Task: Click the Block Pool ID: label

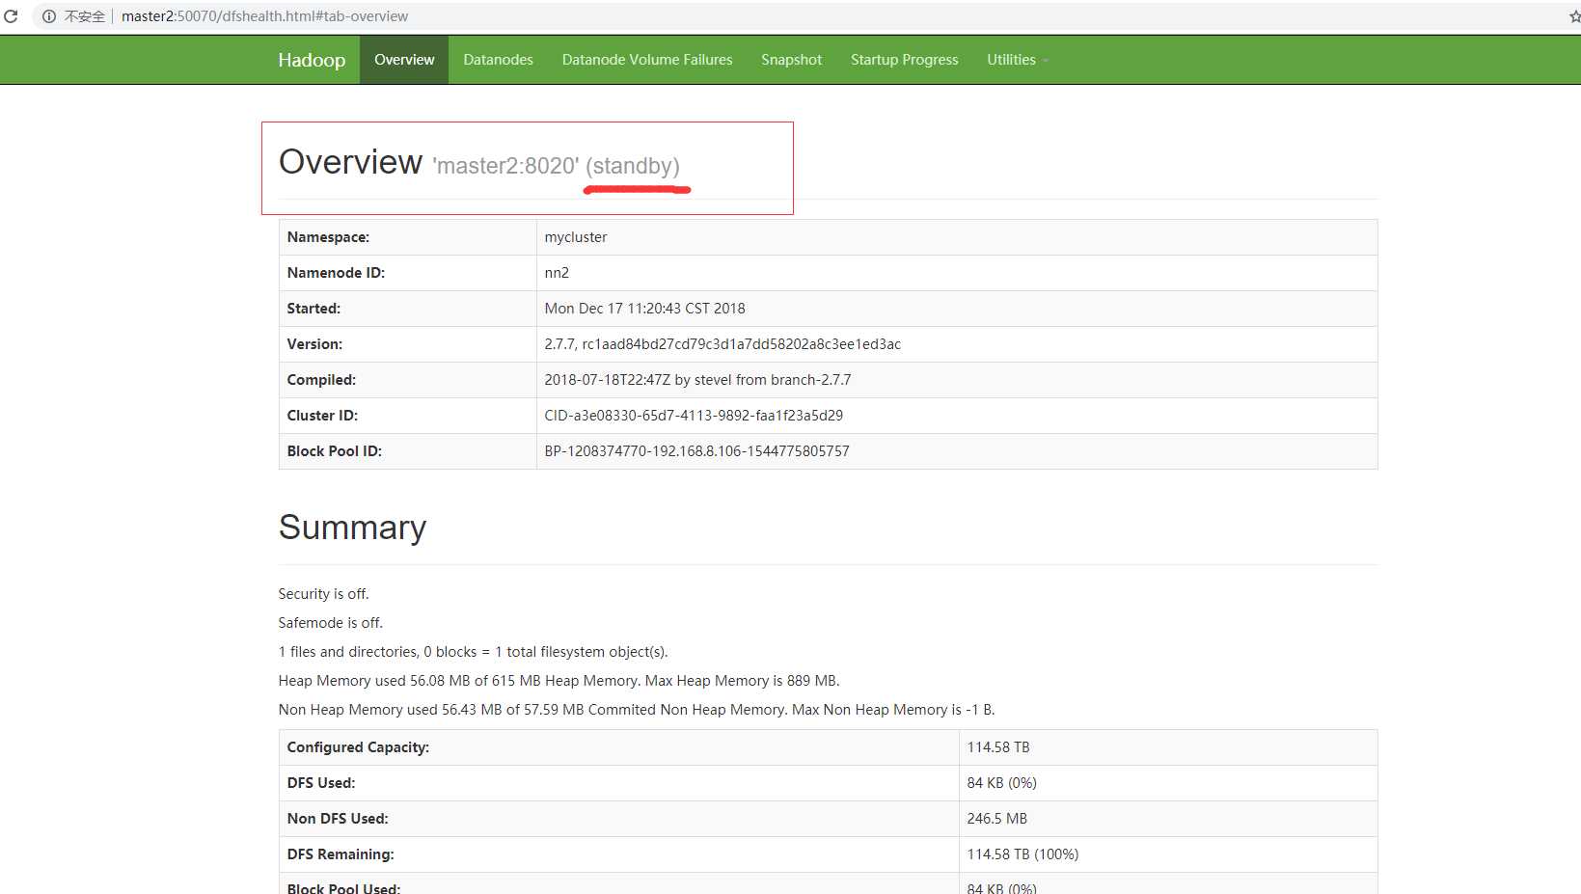Action: [334, 451]
